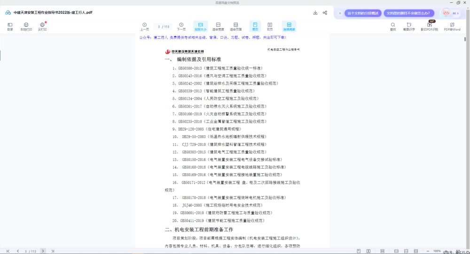
Task: Select single page icon in status bar
Action: (x=359, y=251)
